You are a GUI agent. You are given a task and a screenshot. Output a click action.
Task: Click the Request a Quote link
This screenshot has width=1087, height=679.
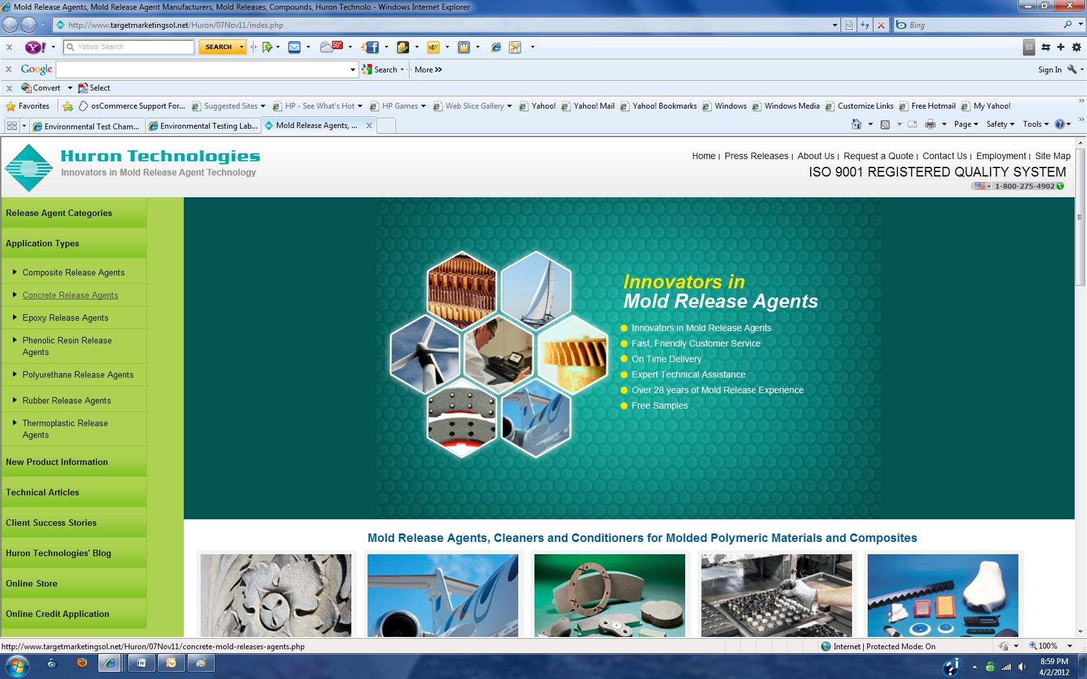pyautogui.click(x=878, y=156)
